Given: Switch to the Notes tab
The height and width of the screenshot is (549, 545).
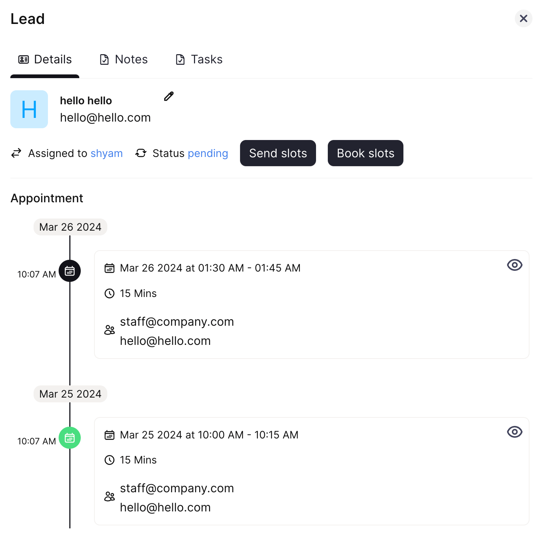Looking at the screenshot, I should (124, 60).
